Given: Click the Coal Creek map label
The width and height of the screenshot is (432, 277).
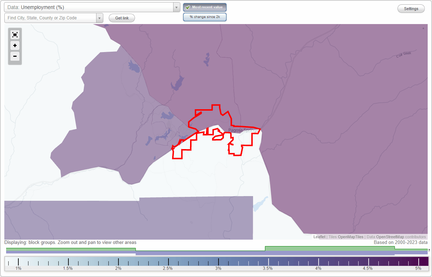Looking at the screenshot, I should coord(404,55).
